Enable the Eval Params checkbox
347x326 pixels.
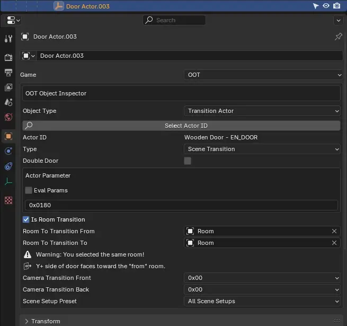tap(29, 190)
